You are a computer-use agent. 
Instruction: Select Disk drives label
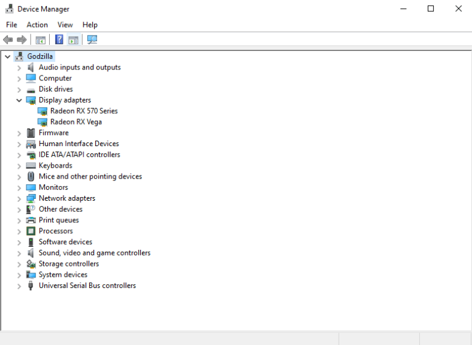pyautogui.click(x=56, y=89)
